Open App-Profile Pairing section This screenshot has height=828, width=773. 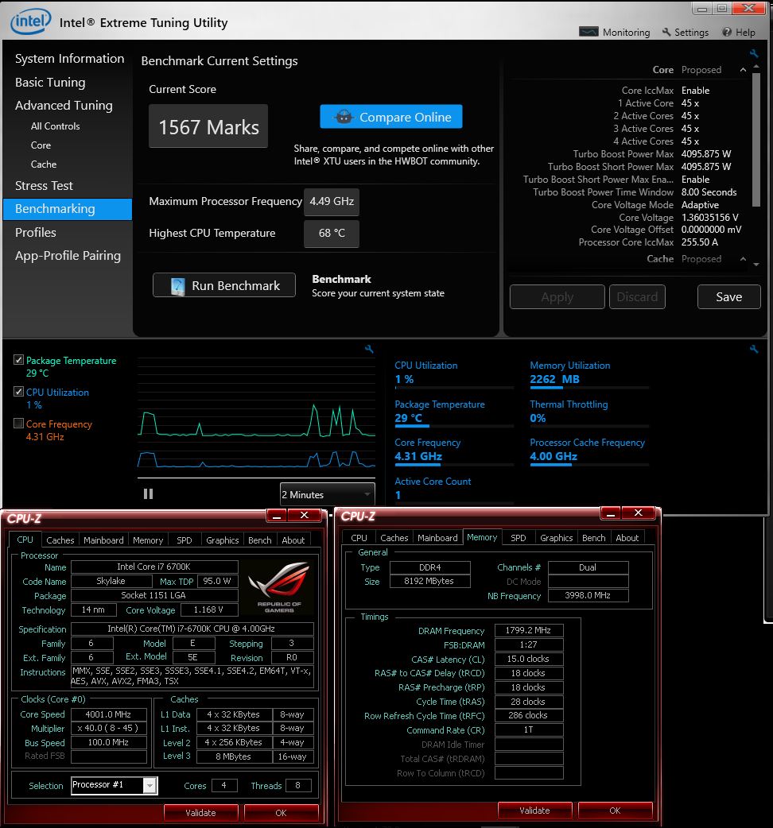point(68,256)
